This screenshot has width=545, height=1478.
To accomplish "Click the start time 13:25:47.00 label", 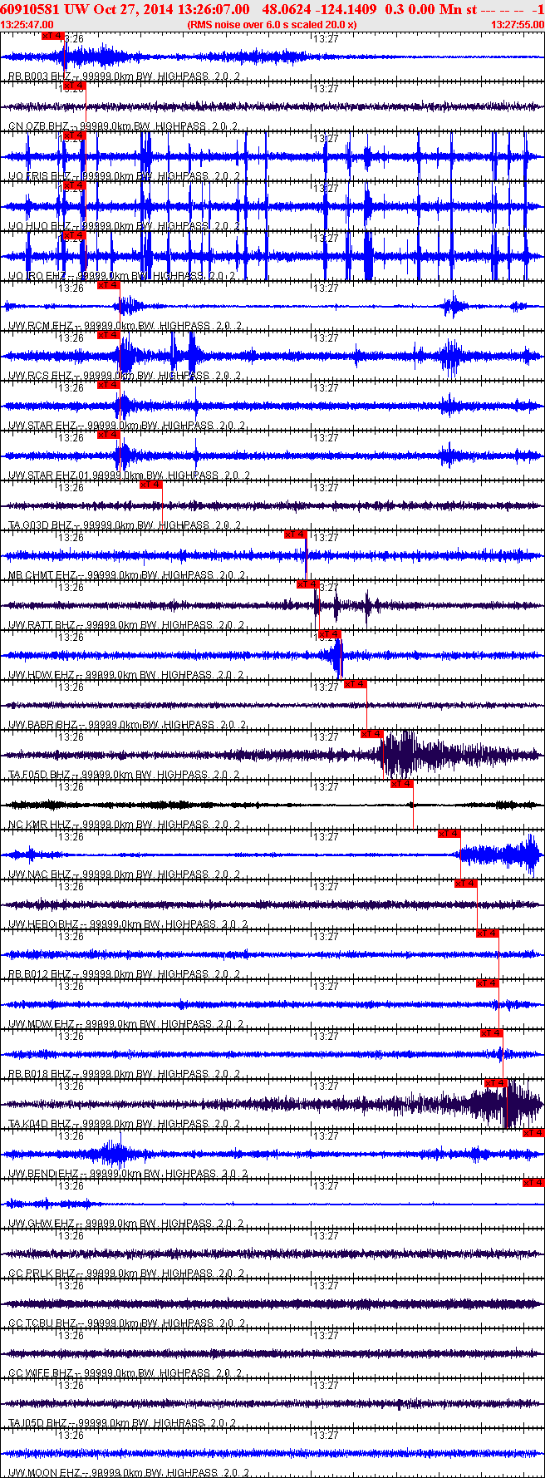I will click(27, 25).
